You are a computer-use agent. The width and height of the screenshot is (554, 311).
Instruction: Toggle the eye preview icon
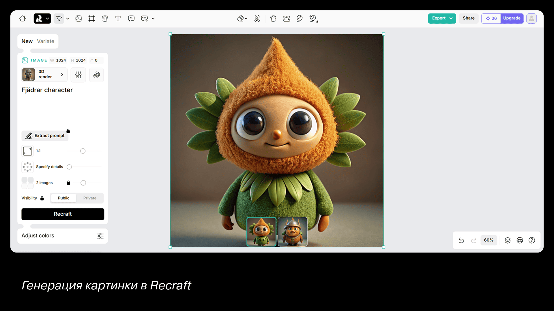pos(520,240)
